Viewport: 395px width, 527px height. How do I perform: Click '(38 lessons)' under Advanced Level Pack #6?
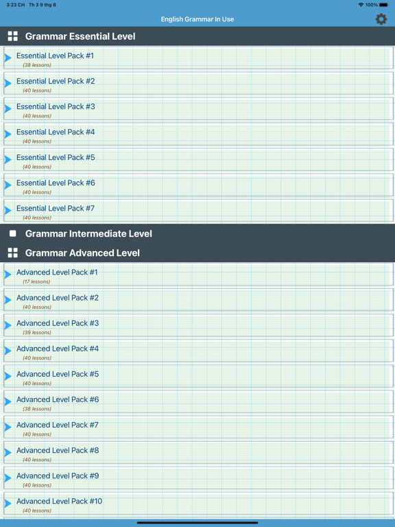[x=37, y=409]
